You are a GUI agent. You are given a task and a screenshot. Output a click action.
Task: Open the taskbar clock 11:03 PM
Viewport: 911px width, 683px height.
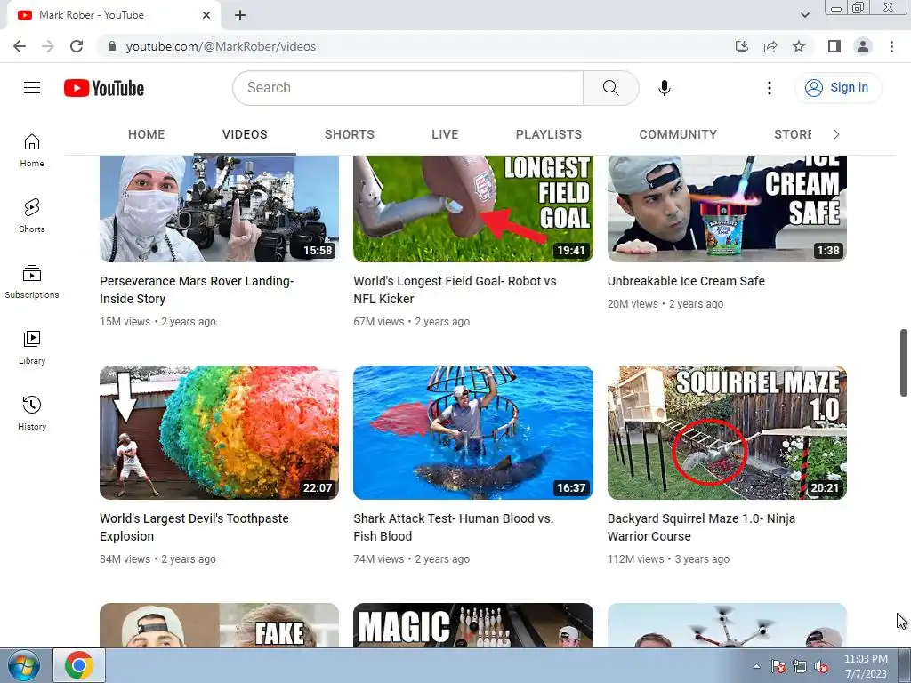click(x=866, y=666)
